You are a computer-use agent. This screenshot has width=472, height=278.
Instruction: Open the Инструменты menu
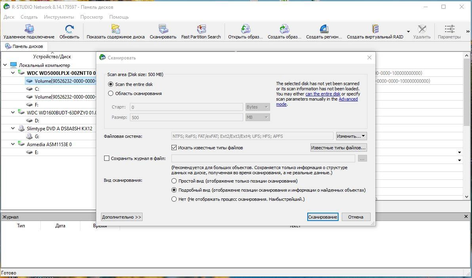(x=59, y=17)
